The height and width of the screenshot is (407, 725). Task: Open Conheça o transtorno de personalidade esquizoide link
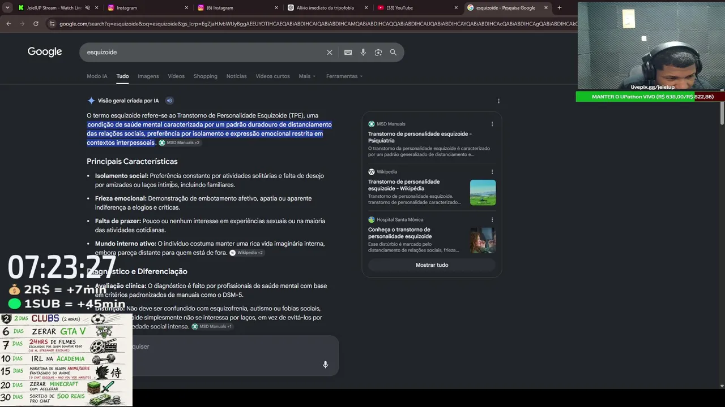[400, 233]
